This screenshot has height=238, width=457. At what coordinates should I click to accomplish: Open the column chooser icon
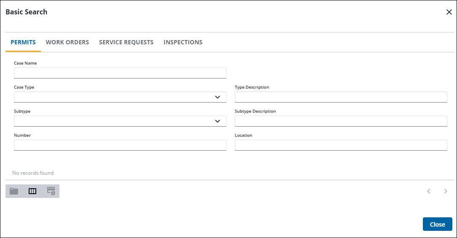click(32, 191)
